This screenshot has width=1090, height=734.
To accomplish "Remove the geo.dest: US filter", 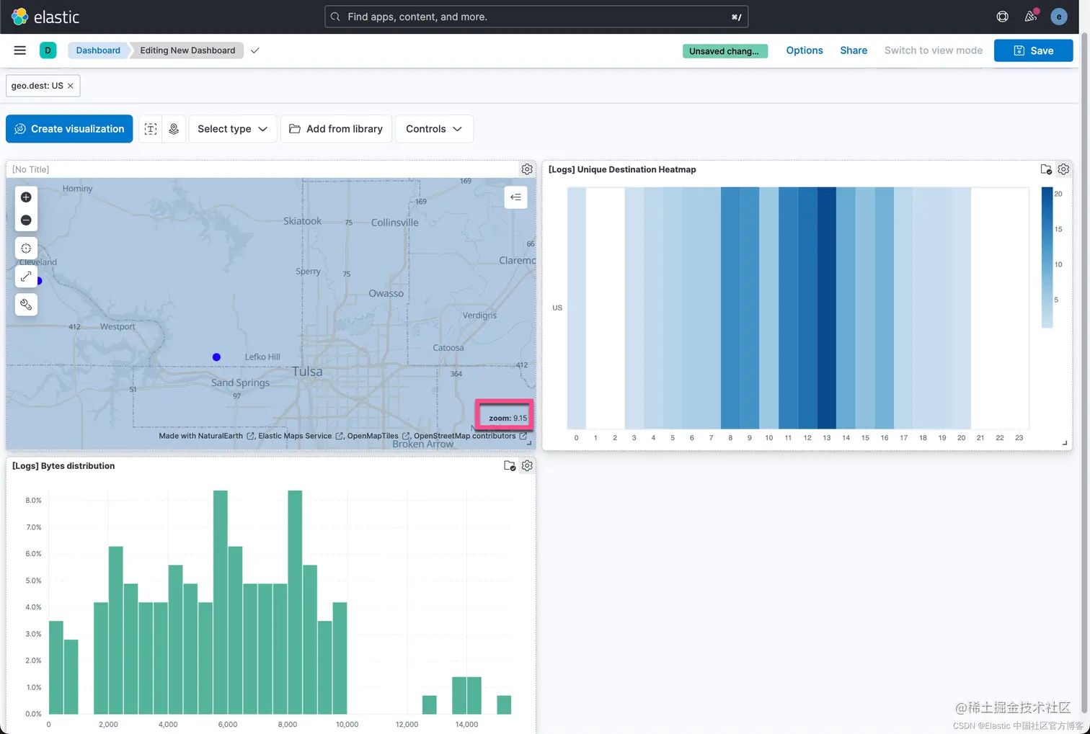I will (x=71, y=86).
